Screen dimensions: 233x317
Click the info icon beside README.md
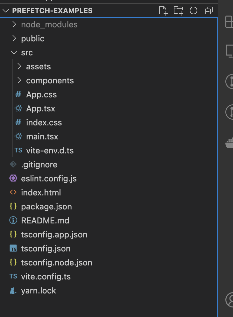coord(13,220)
